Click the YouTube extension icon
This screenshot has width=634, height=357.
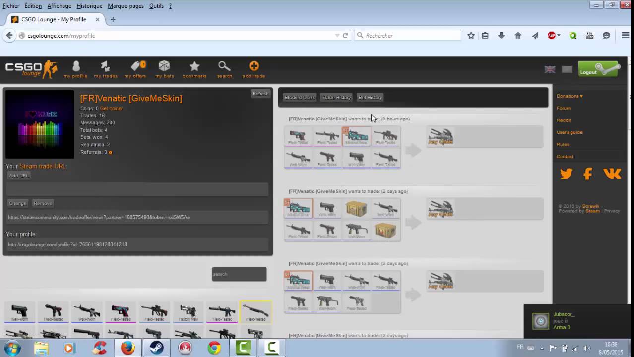click(x=589, y=36)
